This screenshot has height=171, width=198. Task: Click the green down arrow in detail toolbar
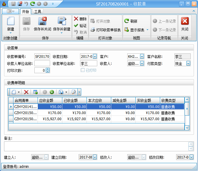click(x=52, y=92)
